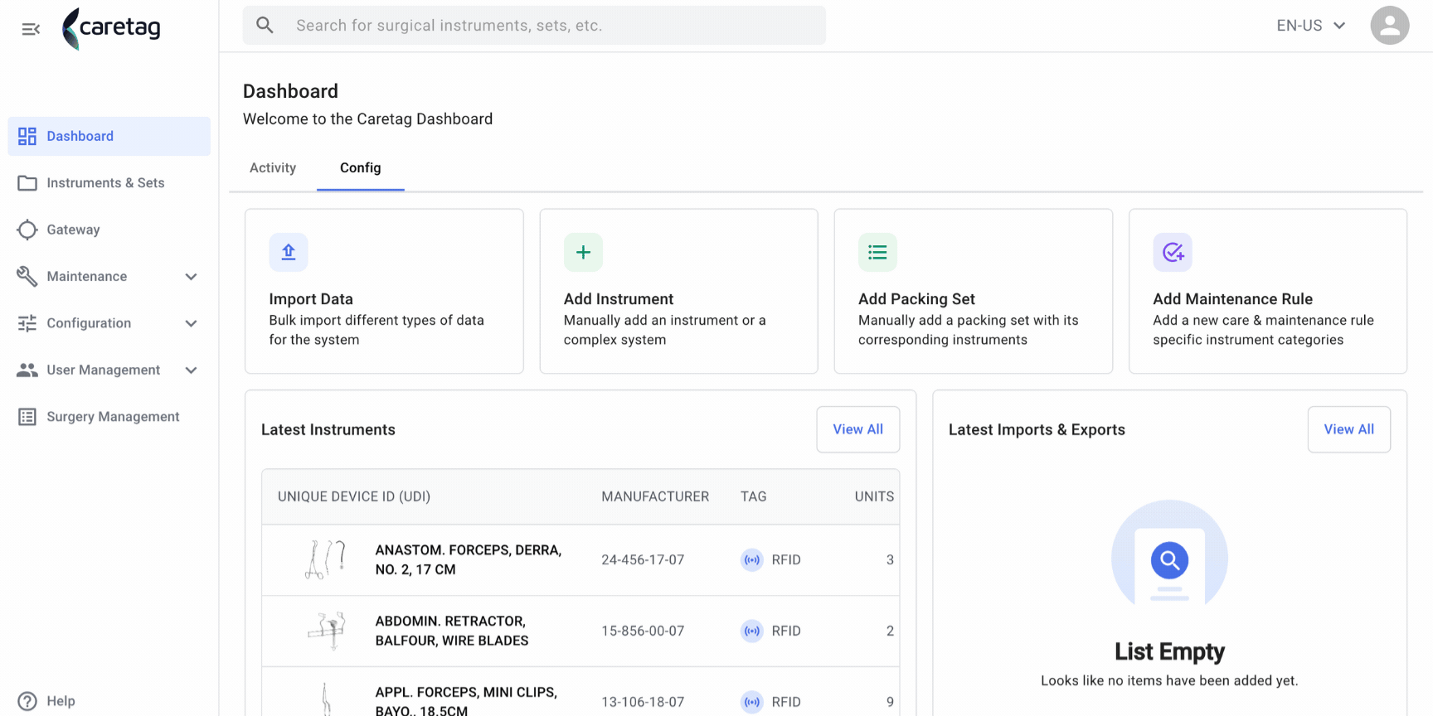Expand the User Management chevron
The width and height of the screenshot is (1433, 716).
click(x=191, y=370)
